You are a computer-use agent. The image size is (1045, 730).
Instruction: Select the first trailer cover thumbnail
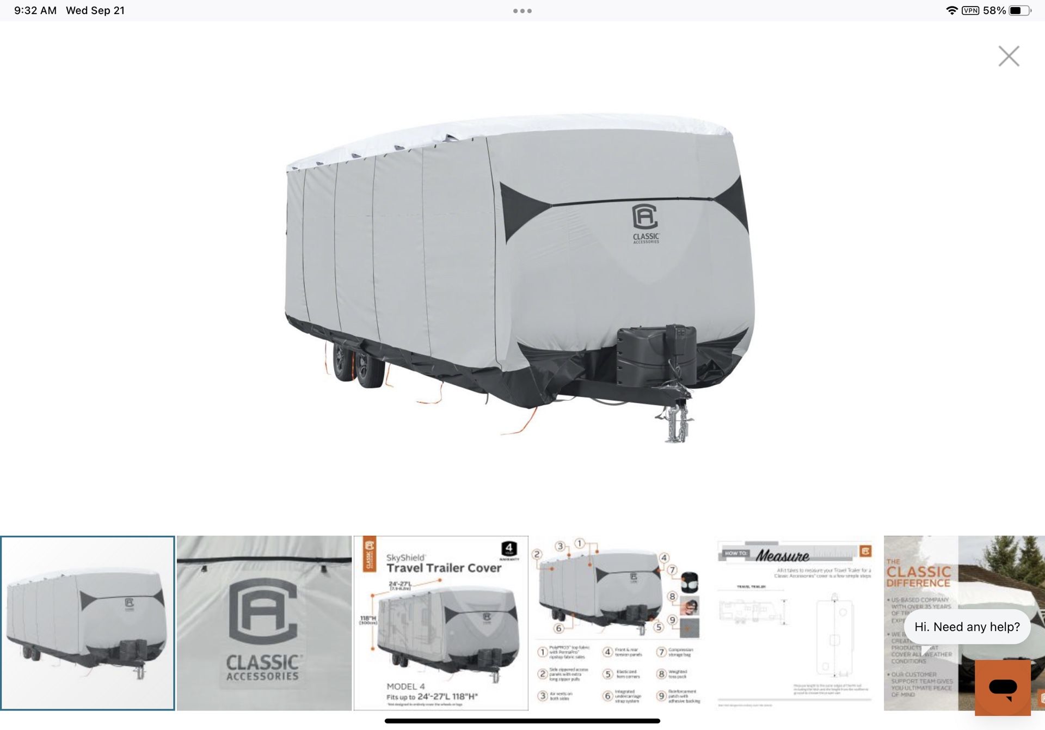click(x=88, y=623)
